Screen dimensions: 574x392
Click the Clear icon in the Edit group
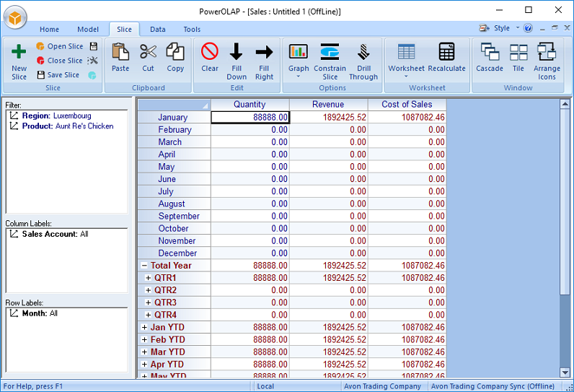[210, 51]
